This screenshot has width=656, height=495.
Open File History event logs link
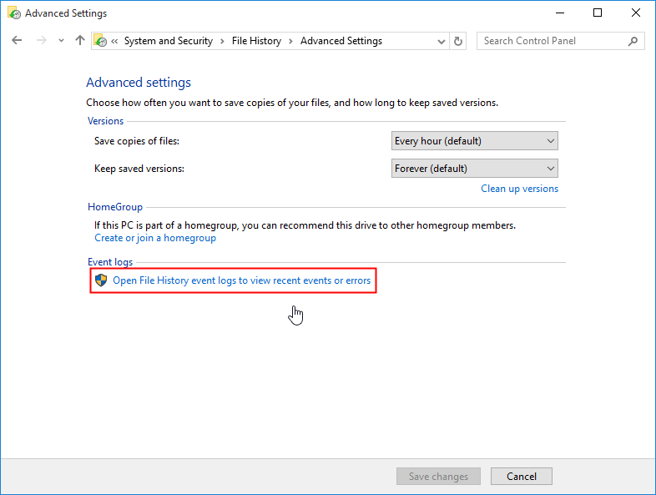tap(241, 280)
